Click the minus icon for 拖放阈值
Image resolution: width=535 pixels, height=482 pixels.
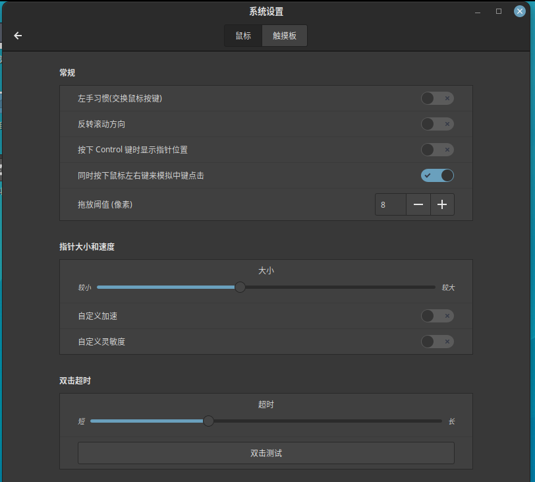(x=418, y=205)
